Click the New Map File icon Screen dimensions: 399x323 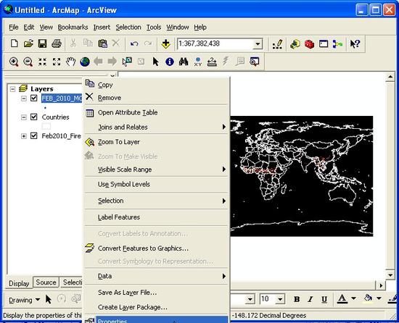[15, 43]
